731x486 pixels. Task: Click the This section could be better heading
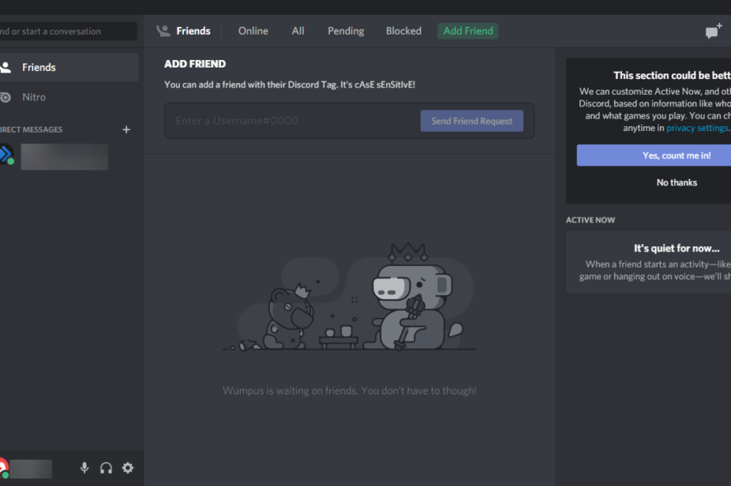pyautogui.click(x=672, y=76)
